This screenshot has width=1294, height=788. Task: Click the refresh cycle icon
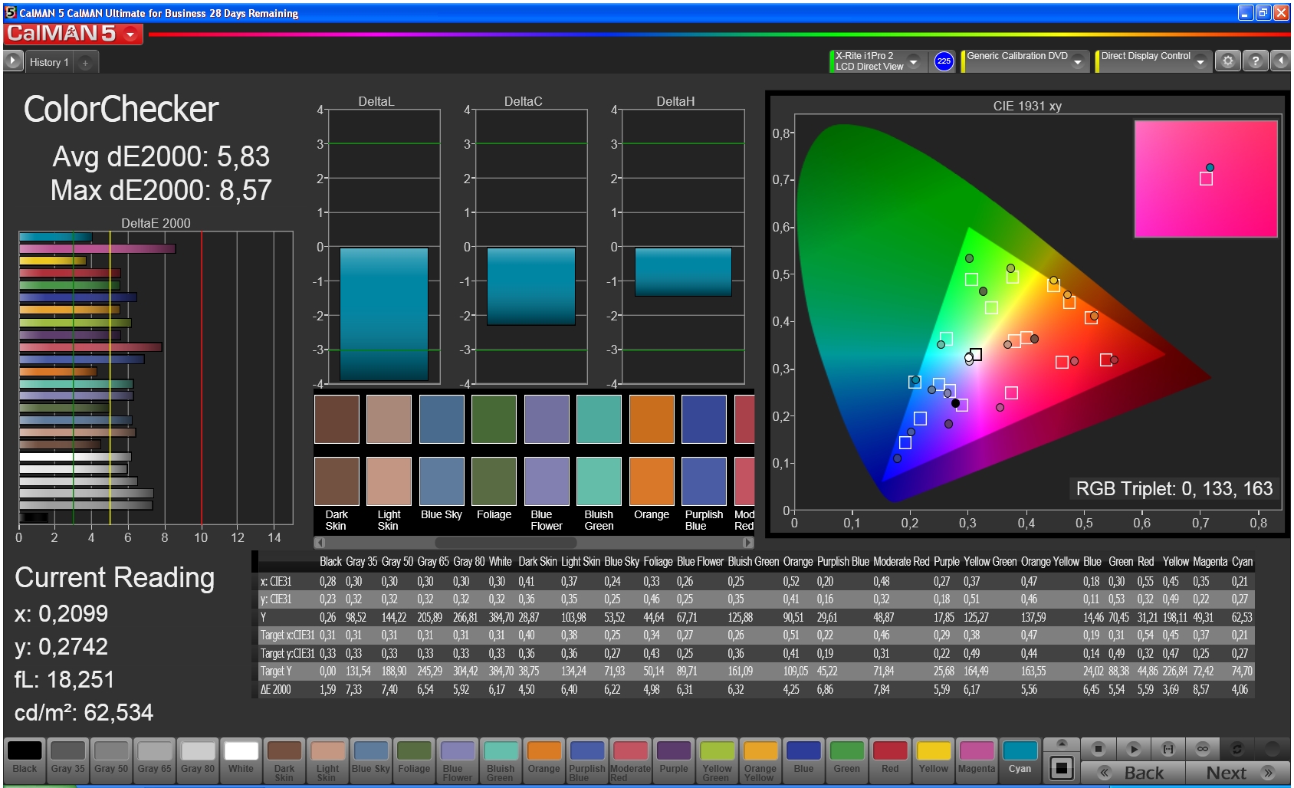1237,749
